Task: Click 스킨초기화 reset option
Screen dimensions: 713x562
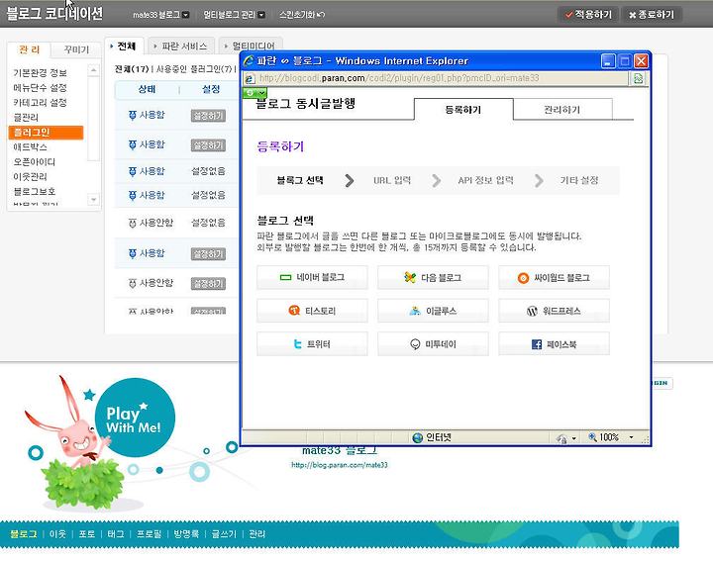Action: coord(302,15)
